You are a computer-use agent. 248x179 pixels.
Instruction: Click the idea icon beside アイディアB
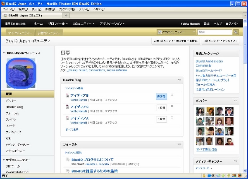tap(67, 95)
